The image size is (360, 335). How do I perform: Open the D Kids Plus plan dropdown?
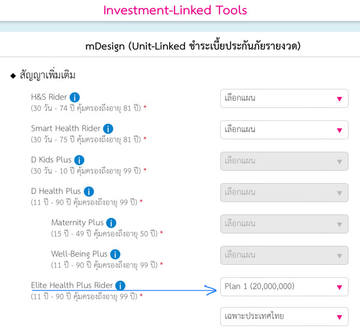(x=284, y=161)
